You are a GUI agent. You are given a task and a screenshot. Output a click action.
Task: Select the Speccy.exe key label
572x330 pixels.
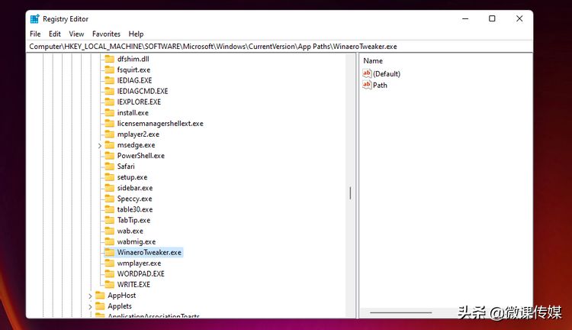pyautogui.click(x=134, y=199)
